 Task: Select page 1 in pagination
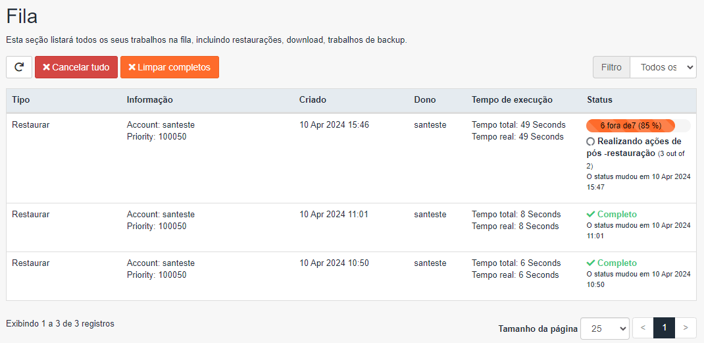[665, 328]
